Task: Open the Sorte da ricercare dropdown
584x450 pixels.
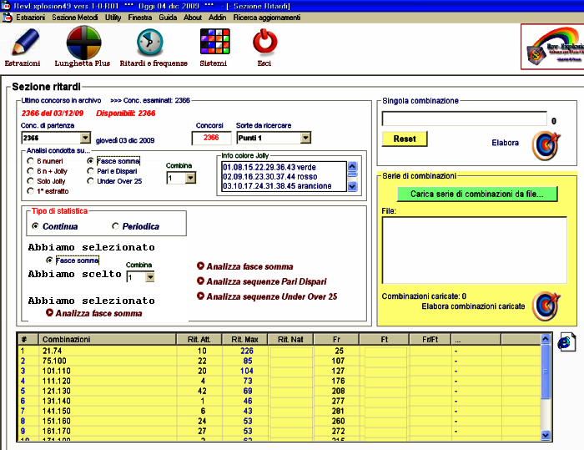Action: [305, 138]
